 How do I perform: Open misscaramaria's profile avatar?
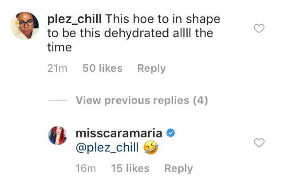point(58,136)
